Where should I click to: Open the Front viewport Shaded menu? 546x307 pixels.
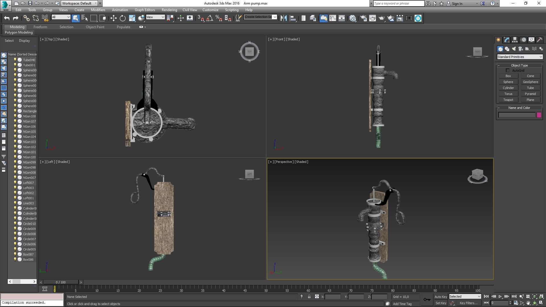[x=293, y=39]
